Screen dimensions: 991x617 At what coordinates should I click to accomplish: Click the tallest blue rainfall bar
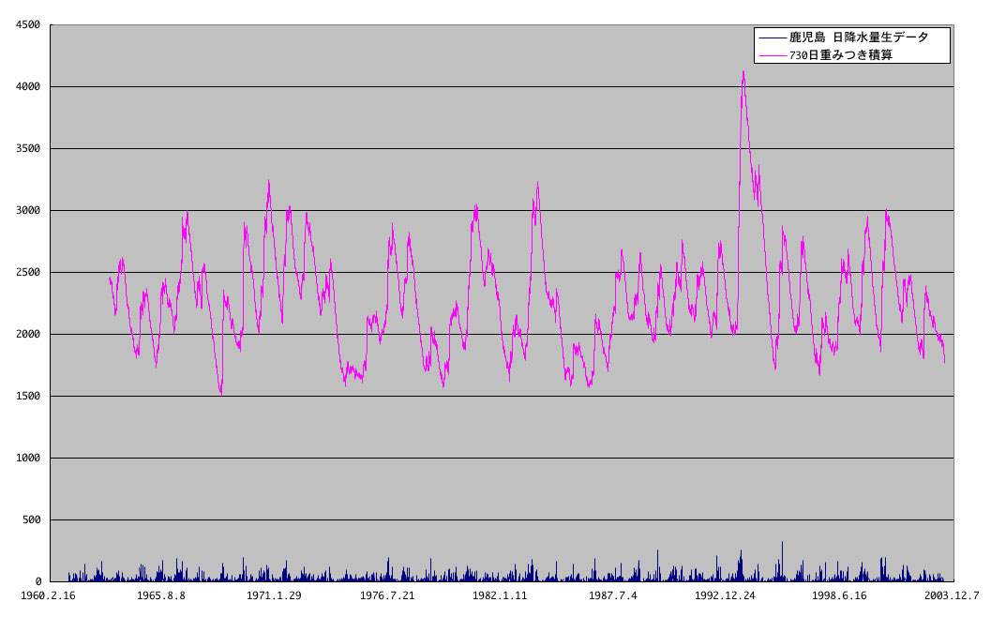pos(782,544)
